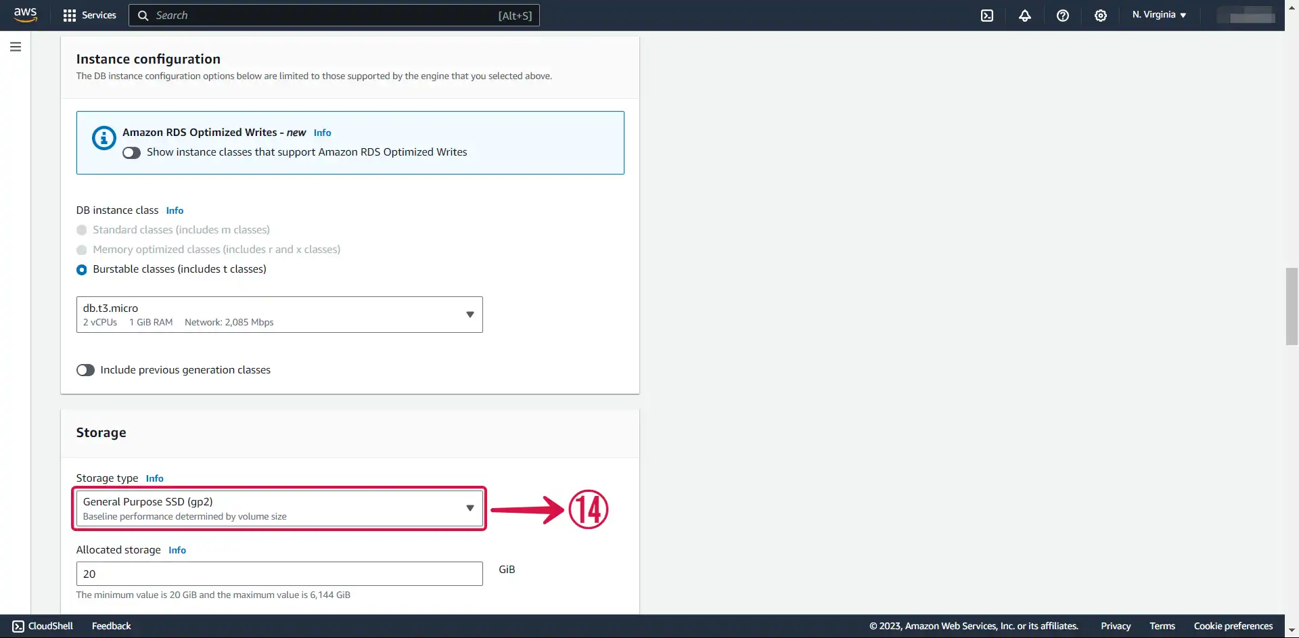Click the Optimized Writes info circle icon

click(x=104, y=138)
